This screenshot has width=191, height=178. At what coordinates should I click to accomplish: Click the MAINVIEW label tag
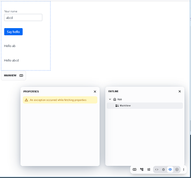pos(10,75)
